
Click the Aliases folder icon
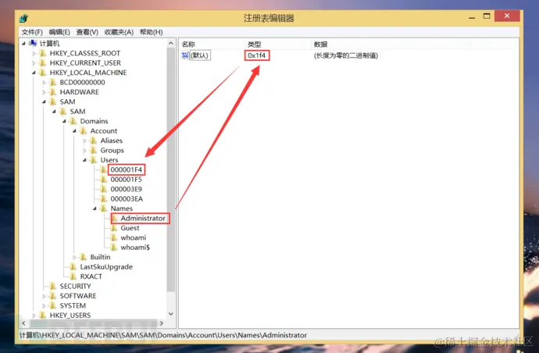94,141
